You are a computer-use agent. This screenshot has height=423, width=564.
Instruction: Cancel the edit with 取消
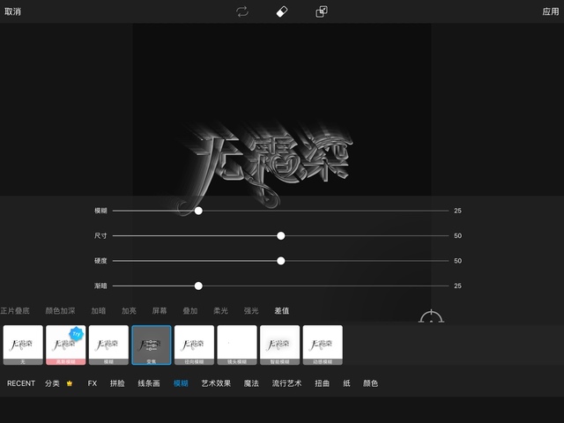tap(13, 11)
